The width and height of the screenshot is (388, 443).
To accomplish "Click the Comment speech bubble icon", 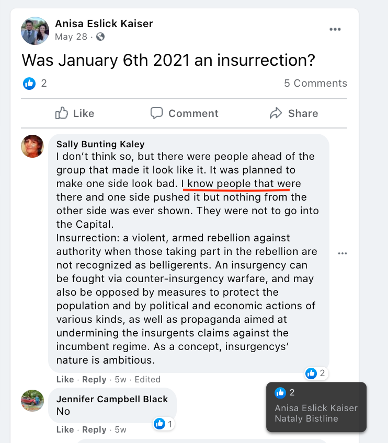I will coord(157,113).
